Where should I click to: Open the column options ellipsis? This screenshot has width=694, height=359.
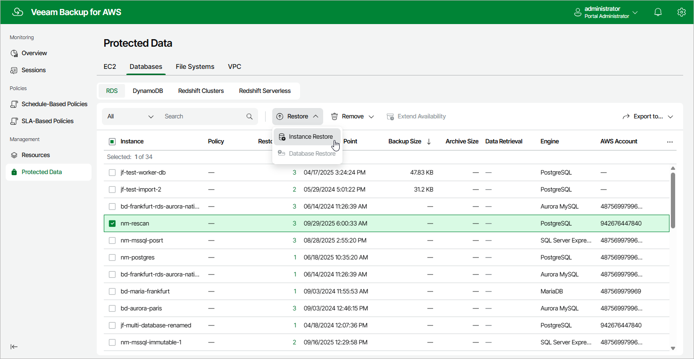[x=670, y=142]
